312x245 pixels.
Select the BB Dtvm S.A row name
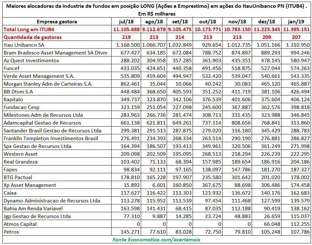[18, 92]
